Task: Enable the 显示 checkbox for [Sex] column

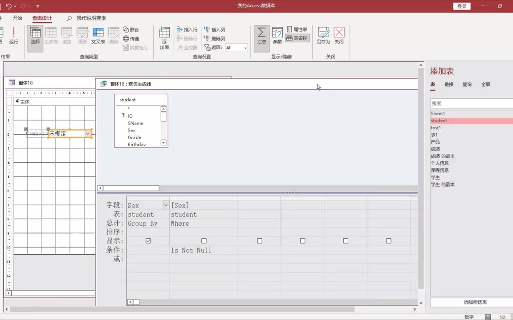Action: coord(204,240)
